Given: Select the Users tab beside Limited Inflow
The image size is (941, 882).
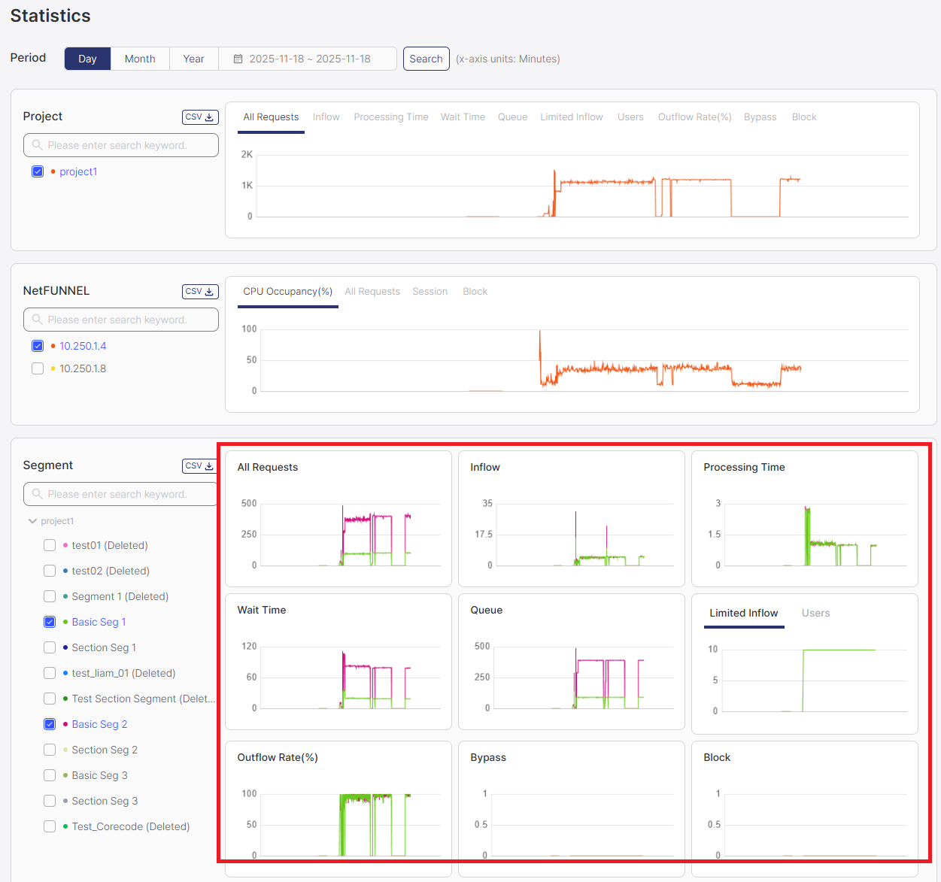Looking at the screenshot, I should (x=815, y=614).
